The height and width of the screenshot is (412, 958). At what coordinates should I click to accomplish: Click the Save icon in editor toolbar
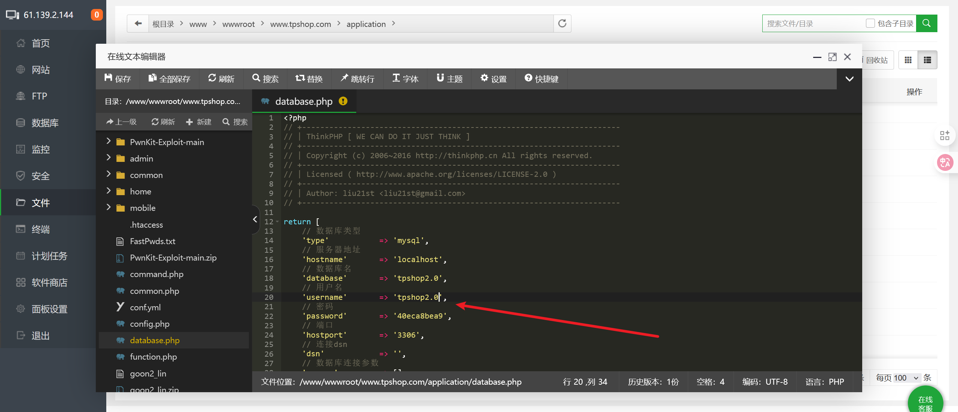tap(109, 78)
